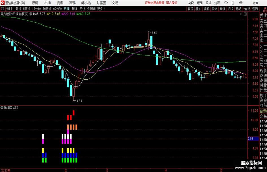
Task: Click the diamond icon above the chart
Action: click(x=241, y=14)
